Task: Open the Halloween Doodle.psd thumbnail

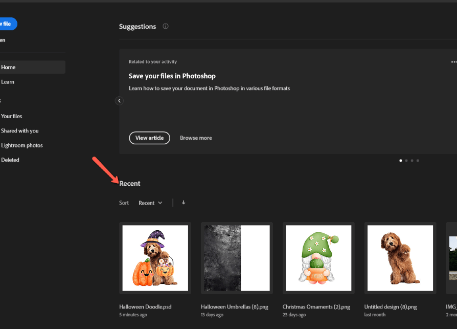Action: pos(155,258)
